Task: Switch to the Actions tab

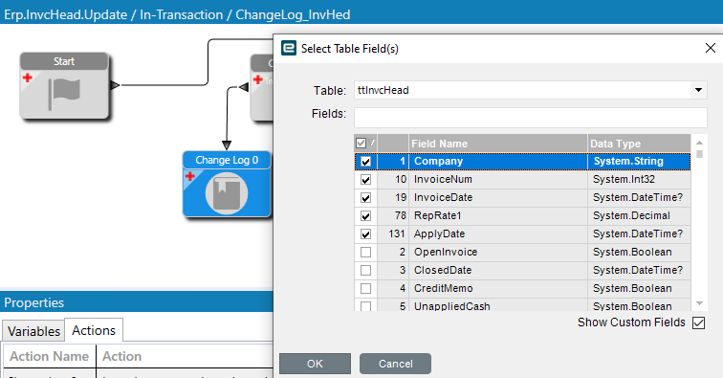Action: [94, 330]
